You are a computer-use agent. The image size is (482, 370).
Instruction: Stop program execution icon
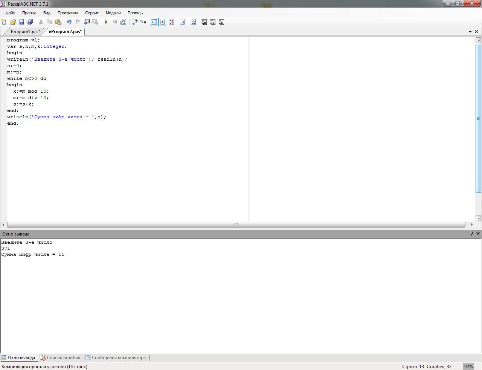click(115, 22)
